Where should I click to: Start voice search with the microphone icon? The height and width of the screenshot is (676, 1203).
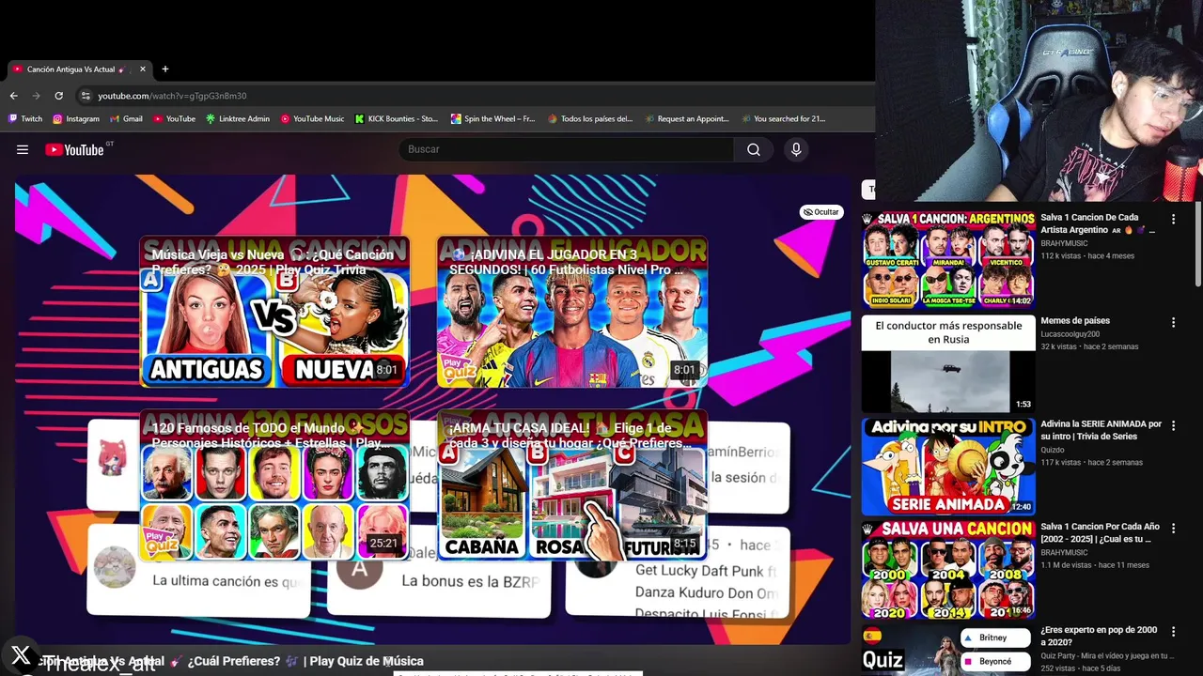[796, 149]
